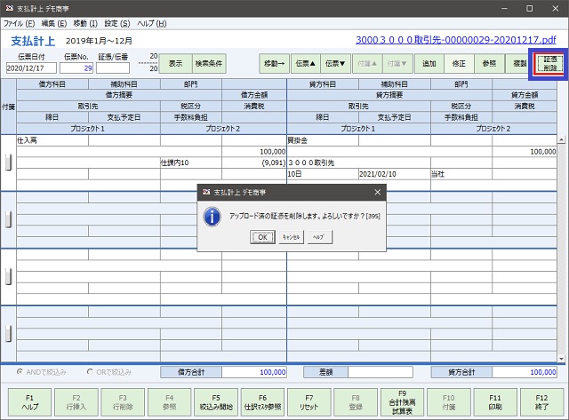Click the 仕入高 debit account cell

click(x=52, y=140)
